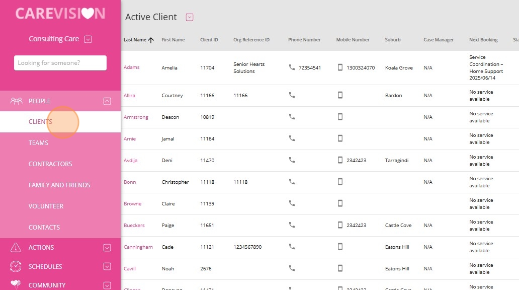This screenshot has width=519, height=290.
Task: Click the mobile icon in Cavill row
Action: (340, 268)
